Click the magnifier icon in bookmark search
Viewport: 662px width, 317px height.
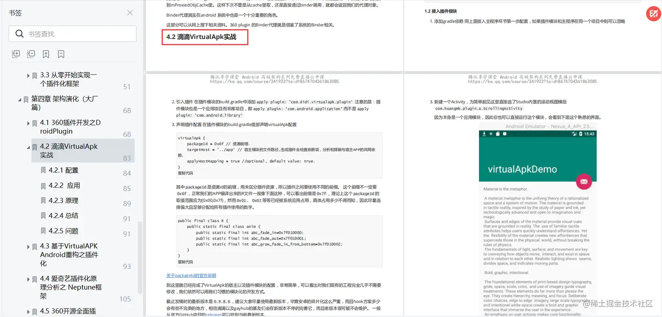(19, 34)
